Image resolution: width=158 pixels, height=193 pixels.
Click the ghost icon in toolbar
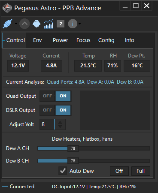(x=36, y=24)
